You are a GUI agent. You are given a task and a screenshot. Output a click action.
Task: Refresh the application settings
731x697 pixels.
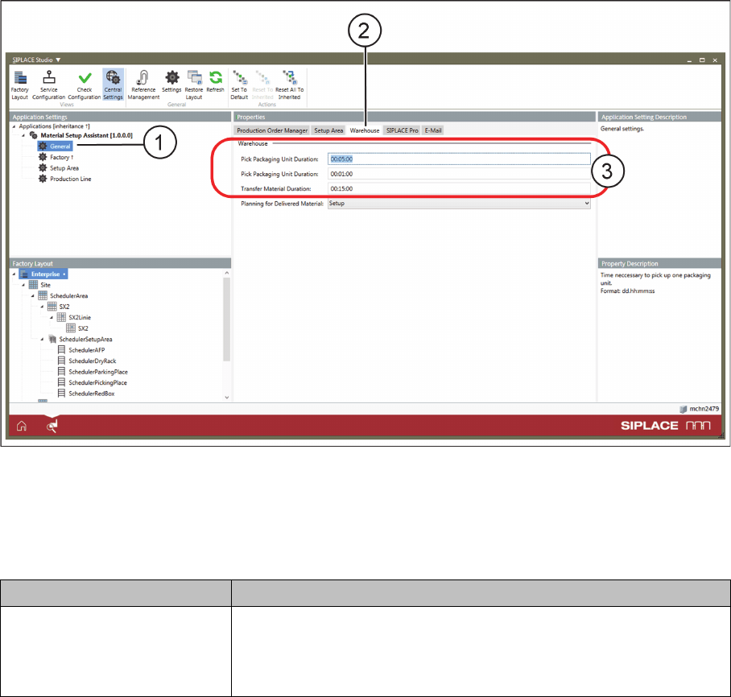tap(216, 81)
